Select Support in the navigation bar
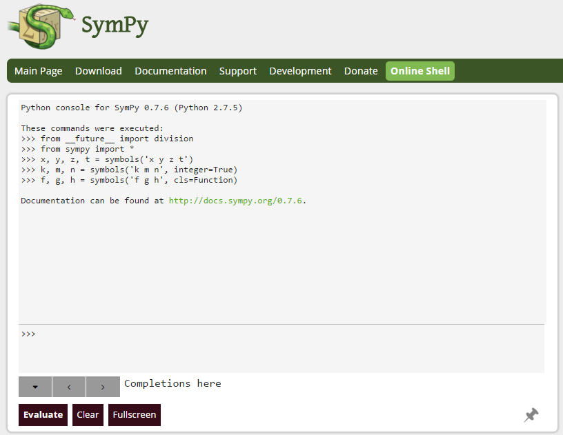The height and width of the screenshot is (435, 563). pyautogui.click(x=238, y=71)
